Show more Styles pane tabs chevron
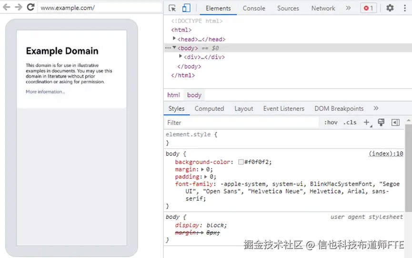 coord(376,108)
